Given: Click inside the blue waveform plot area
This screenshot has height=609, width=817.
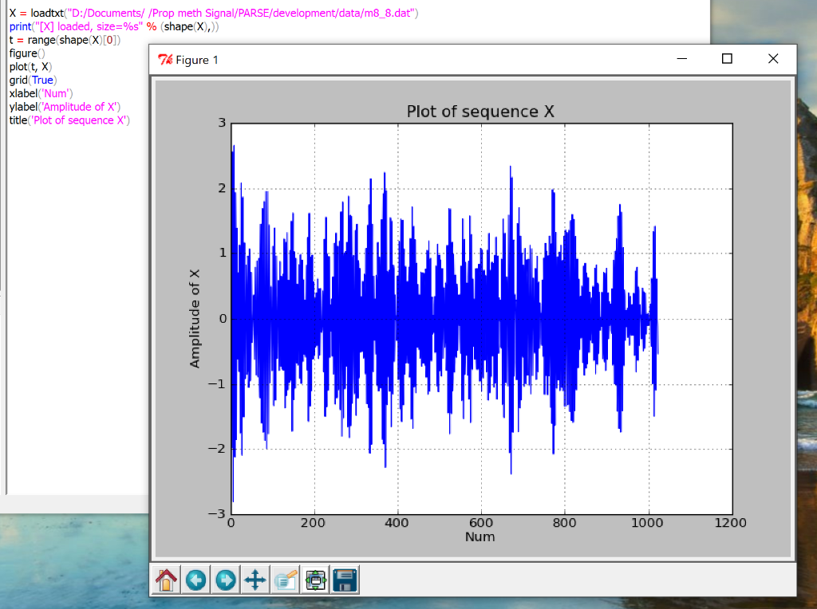Looking at the screenshot, I should 439,319.
